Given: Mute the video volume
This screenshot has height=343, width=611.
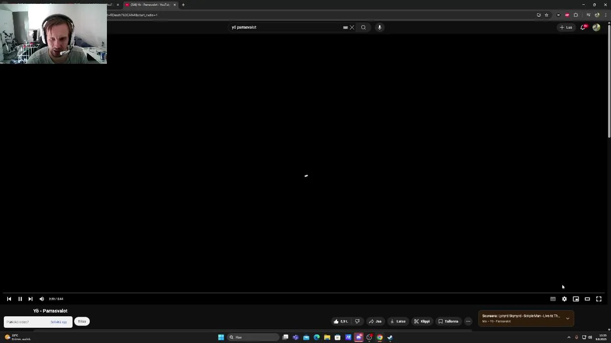Looking at the screenshot, I should [x=42, y=299].
